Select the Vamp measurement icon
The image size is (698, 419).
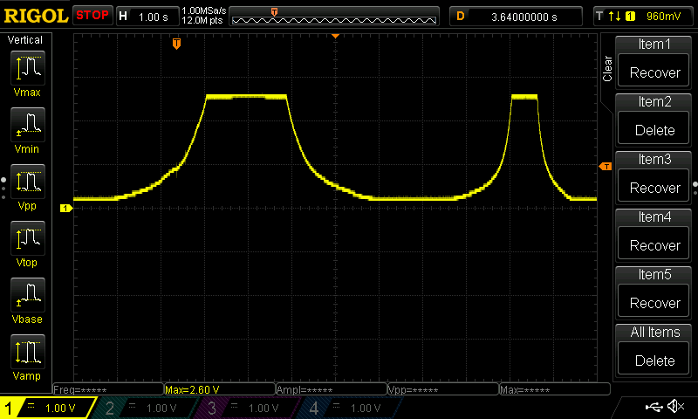(x=28, y=351)
